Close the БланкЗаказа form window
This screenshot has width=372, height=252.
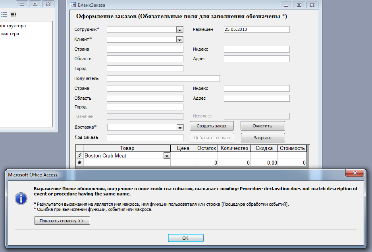pyautogui.click(x=312, y=5)
